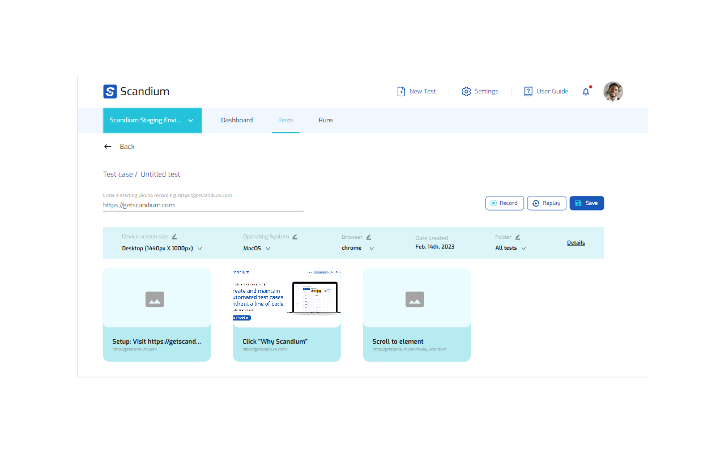Select the Click "Why Scandium" step title
This screenshot has height=453, width=725.
(x=275, y=341)
